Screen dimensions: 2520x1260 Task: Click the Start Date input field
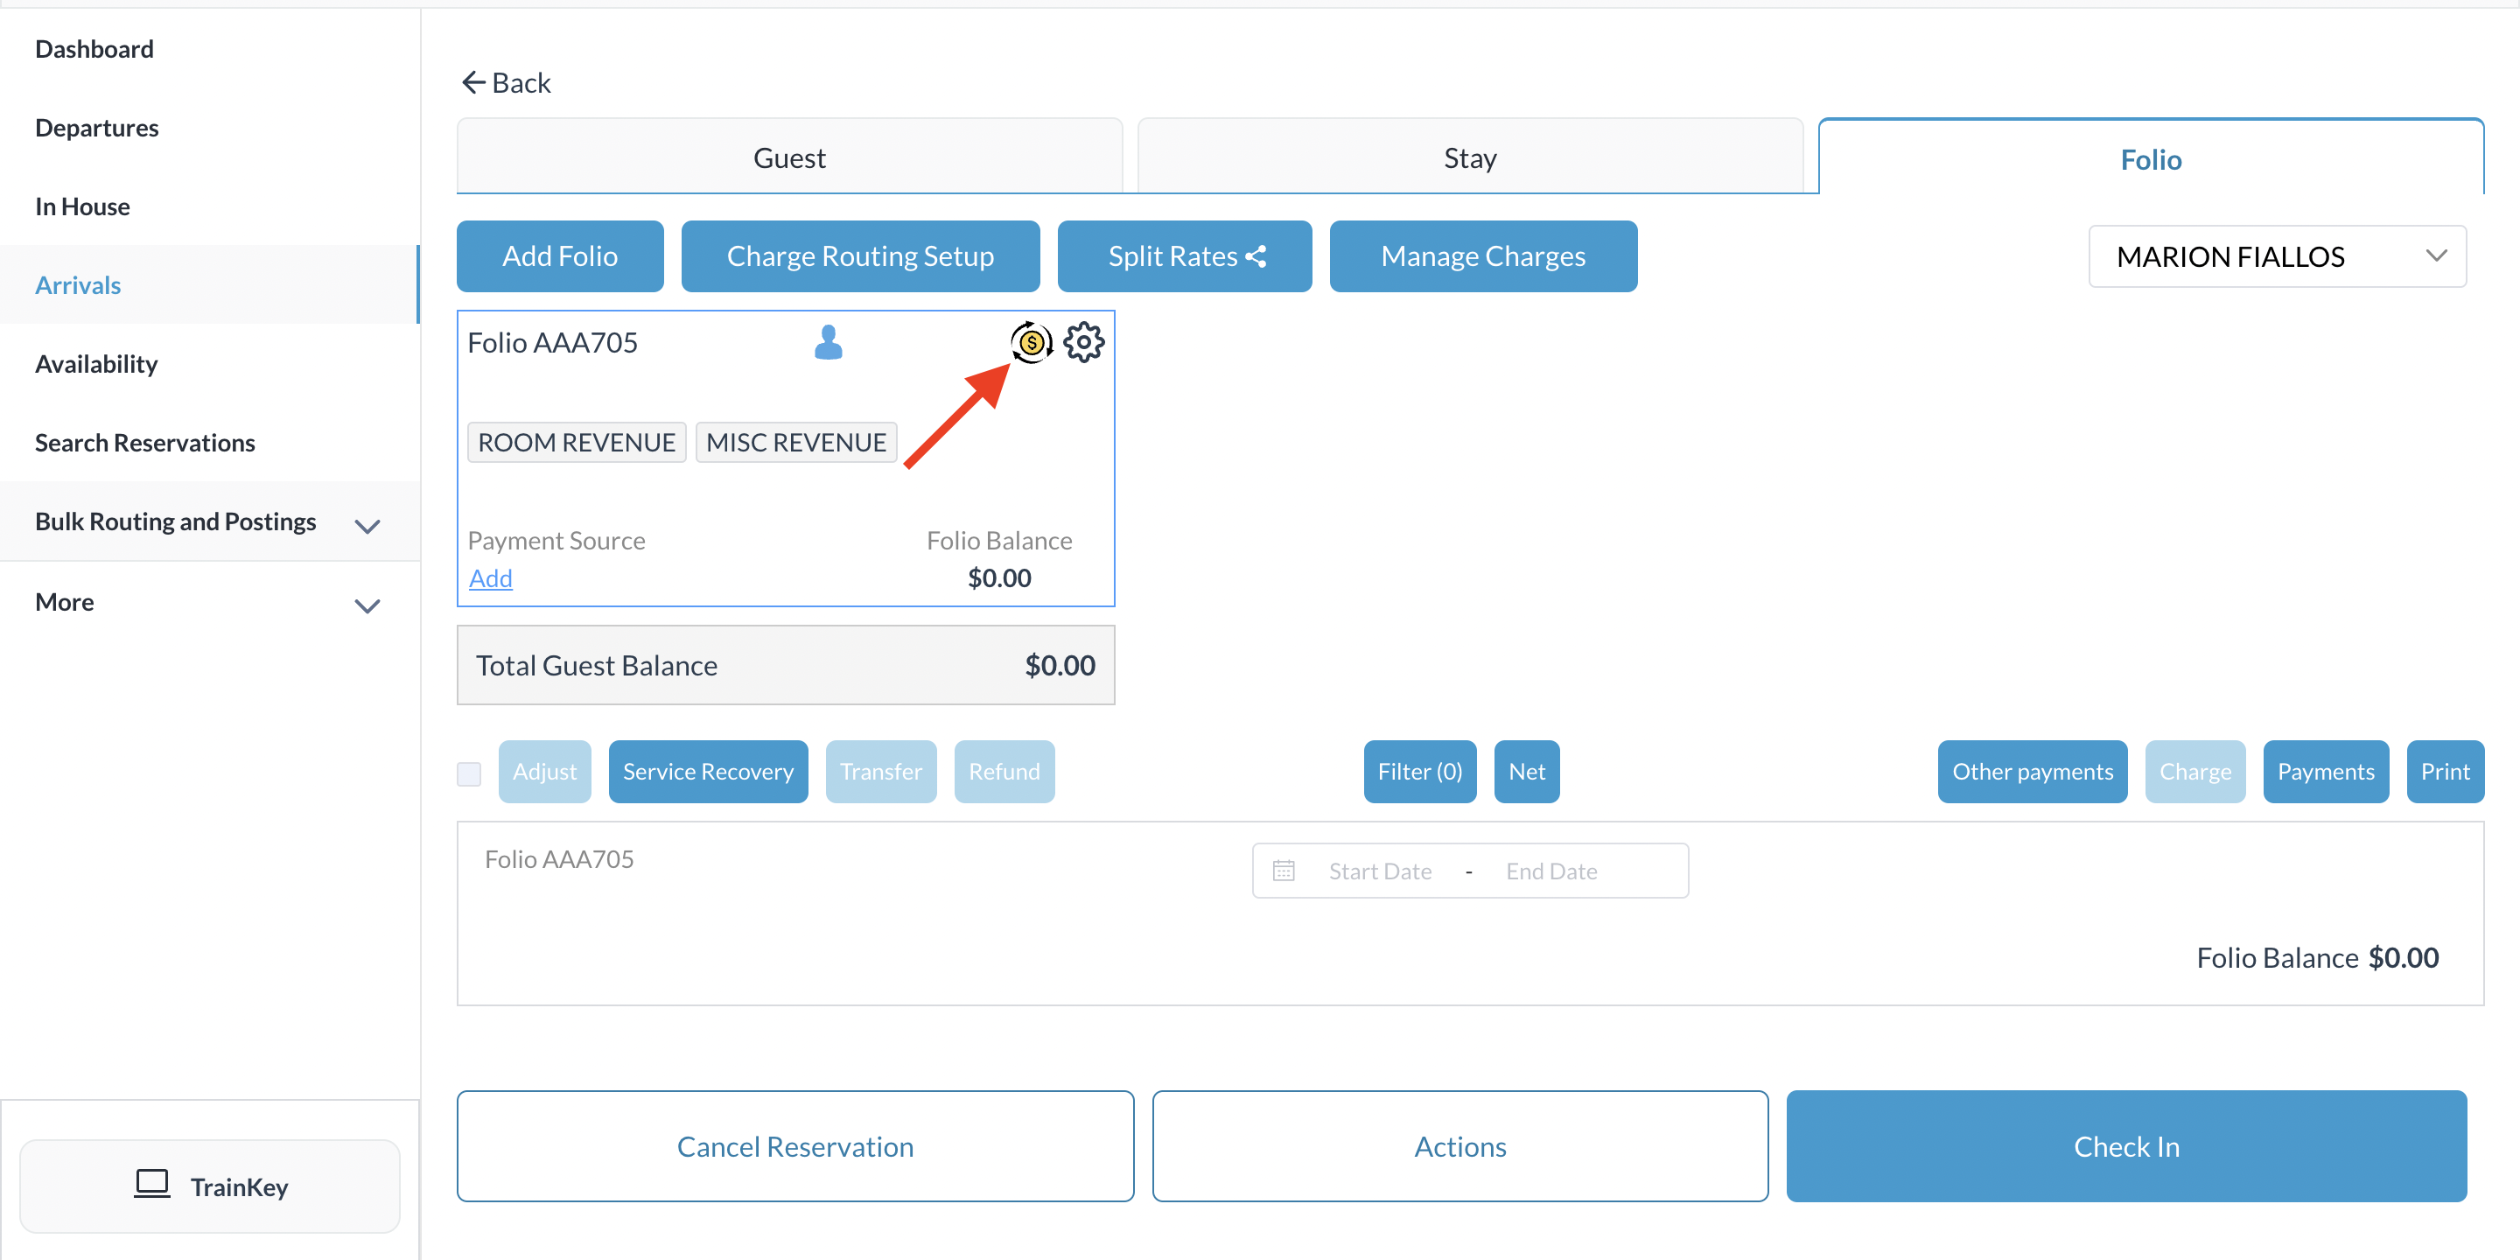[1379, 870]
